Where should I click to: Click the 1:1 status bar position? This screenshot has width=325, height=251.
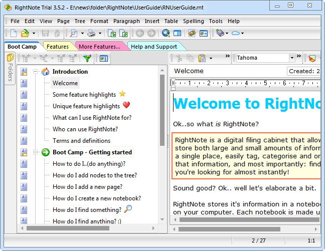(x=311, y=240)
